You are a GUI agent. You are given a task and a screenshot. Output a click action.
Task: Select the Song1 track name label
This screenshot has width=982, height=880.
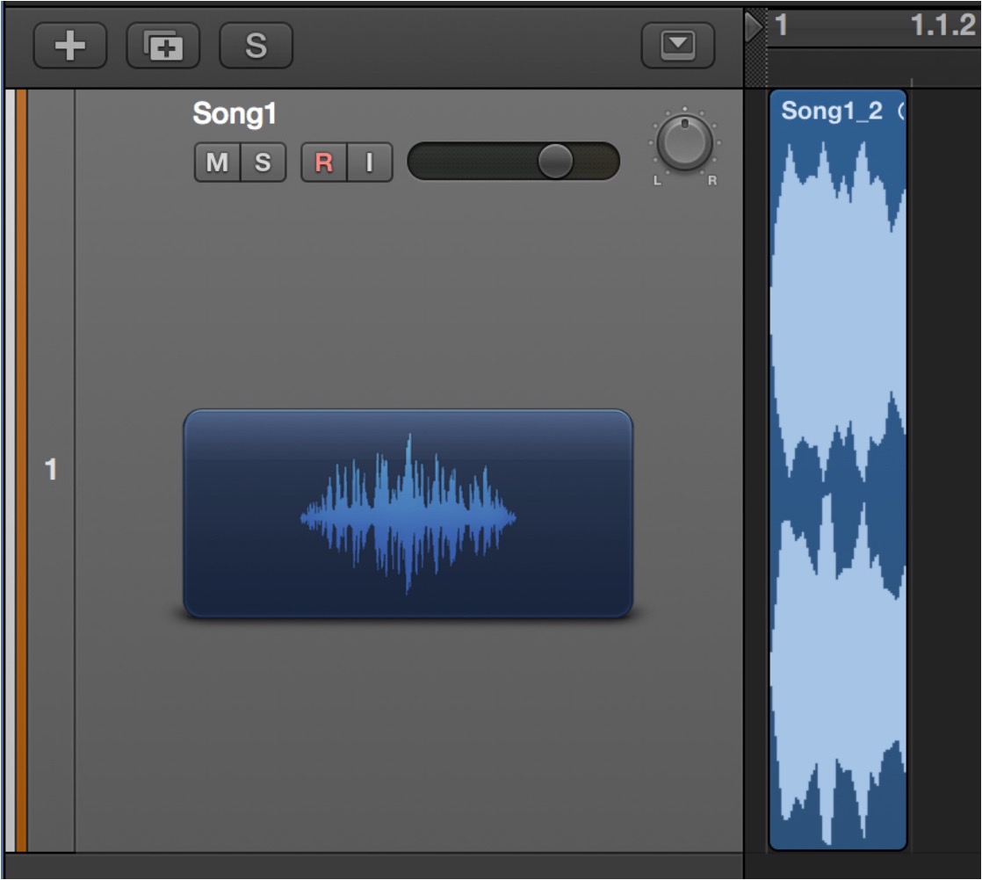235,114
